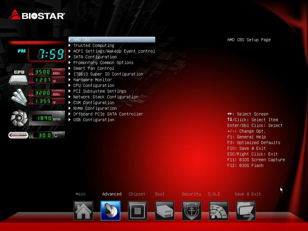Screen dimensions: 308x231
Task: Open NVMe Configuration
Action: 95,108
